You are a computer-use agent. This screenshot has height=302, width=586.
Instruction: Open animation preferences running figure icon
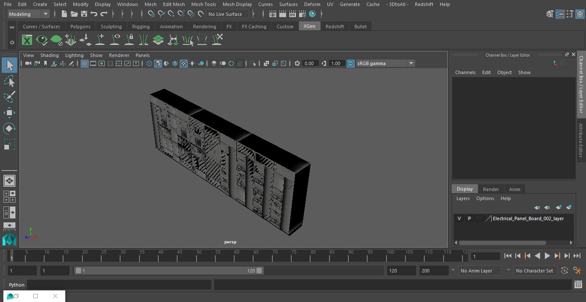[x=577, y=271]
